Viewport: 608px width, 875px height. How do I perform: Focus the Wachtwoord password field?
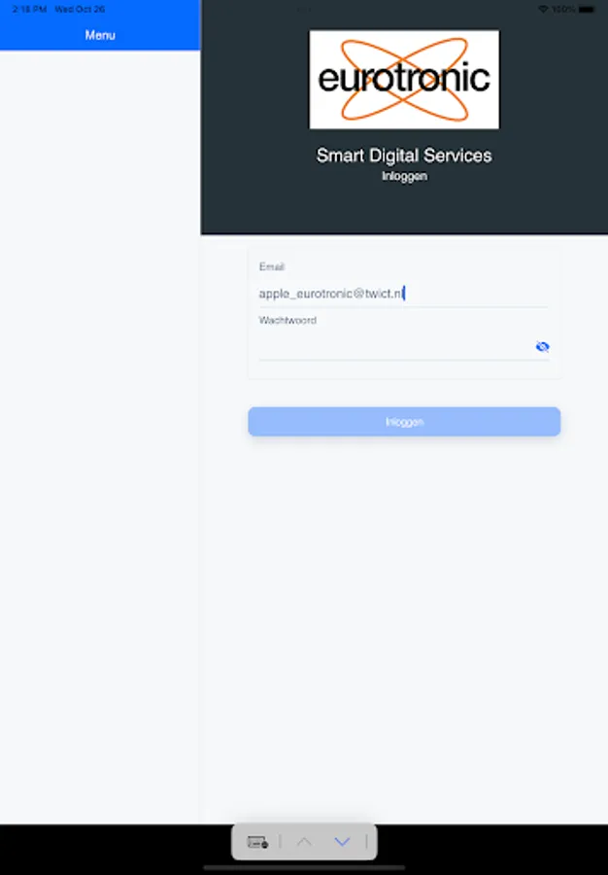pos(395,347)
